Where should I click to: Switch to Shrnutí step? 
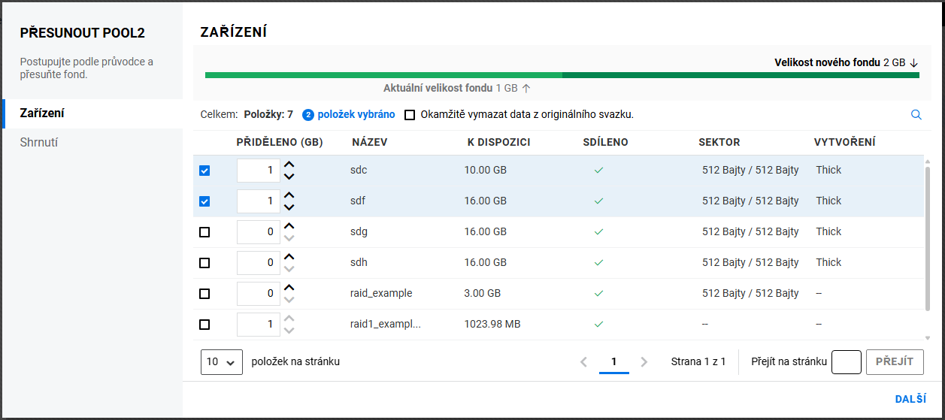39,143
